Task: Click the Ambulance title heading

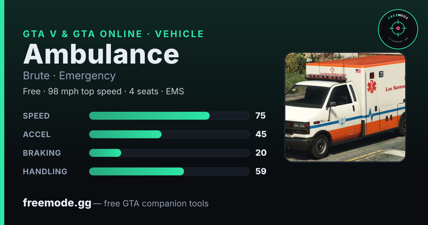Action: click(101, 54)
